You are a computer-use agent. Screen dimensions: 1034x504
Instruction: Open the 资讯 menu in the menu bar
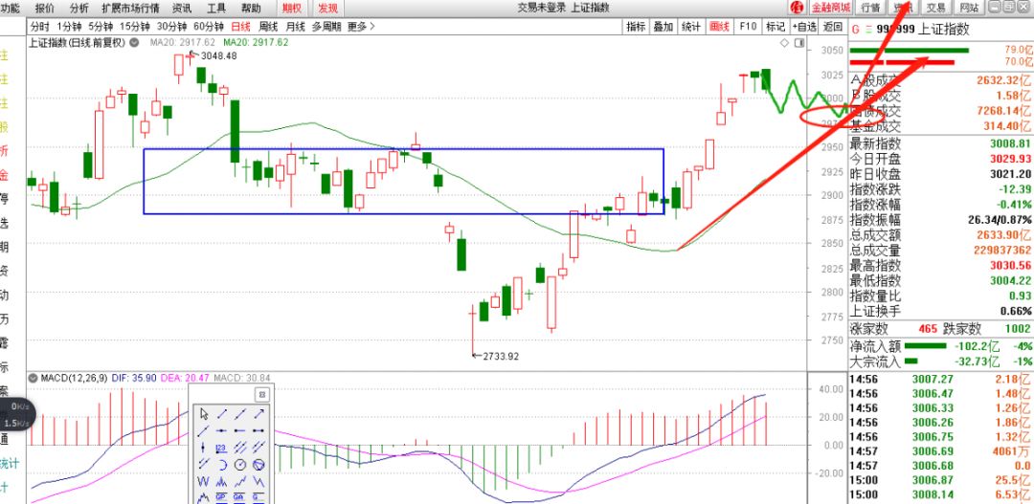pos(182,8)
